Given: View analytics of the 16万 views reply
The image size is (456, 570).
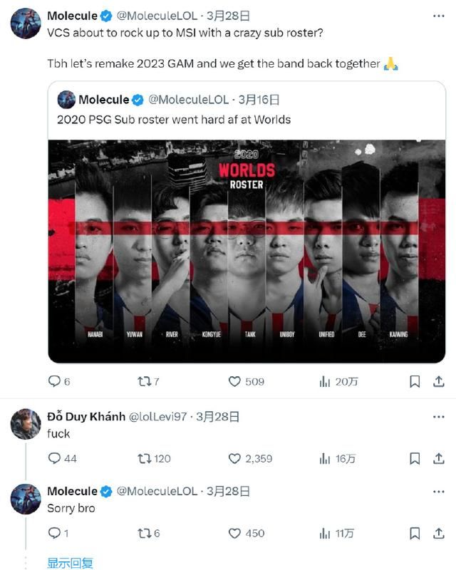Looking at the screenshot, I should pyautogui.click(x=325, y=458).
